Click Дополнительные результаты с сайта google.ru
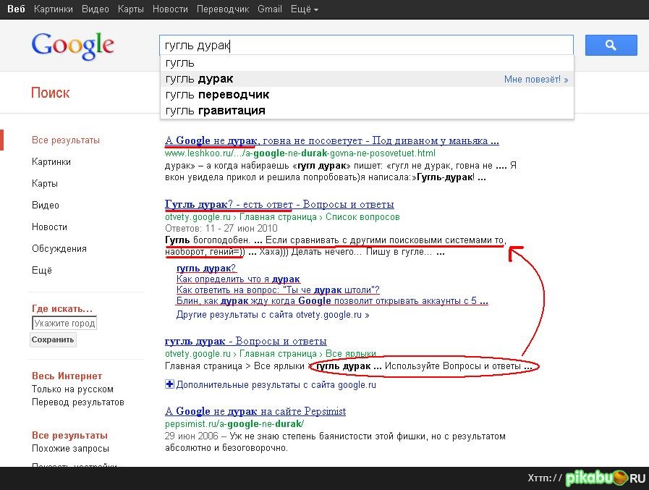649x490 pixels. tap(276, 385)
